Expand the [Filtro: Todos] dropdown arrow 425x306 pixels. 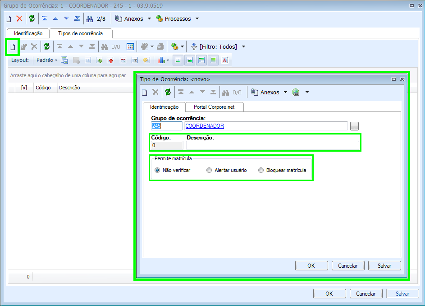(244, 46)
